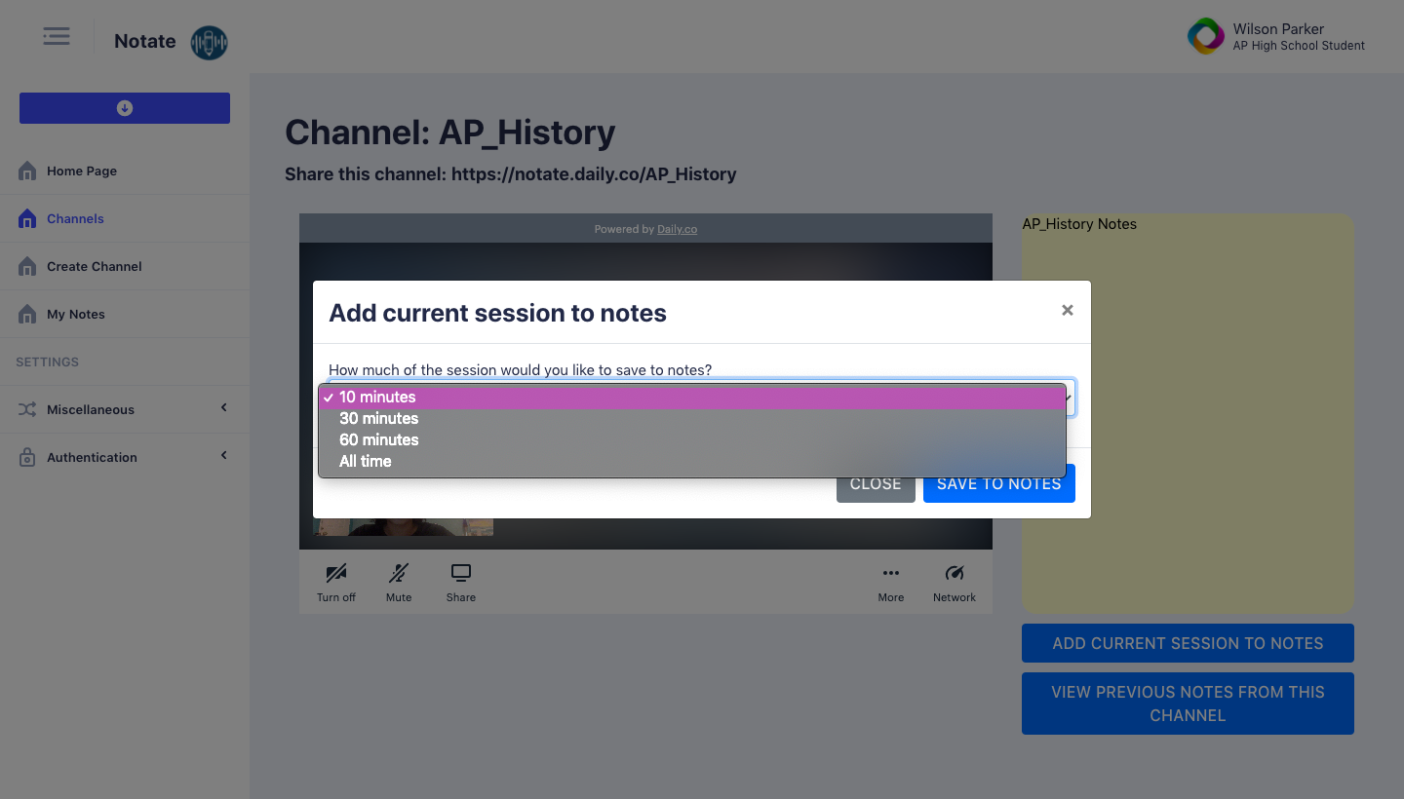Go to Channels in sidebar
This screenshot has width=1404, height=799.
pos(125,218)
